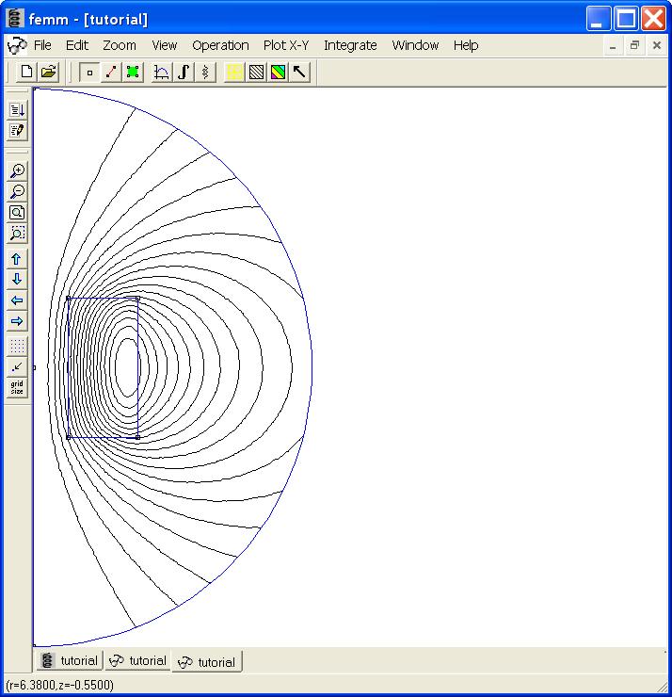The width and height of the screenshot is (672, 697).
Task: Pan view down with down arrow
Action: 17,280
